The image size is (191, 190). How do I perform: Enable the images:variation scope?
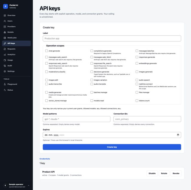[92, 80]
